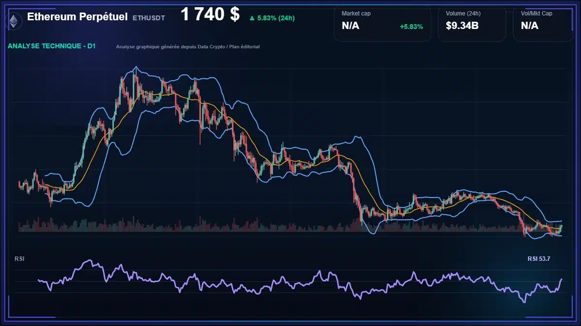Screen dimensions: 581x326
Task: Select the Ethereum Perpétuel title
Action: [77, 17]
